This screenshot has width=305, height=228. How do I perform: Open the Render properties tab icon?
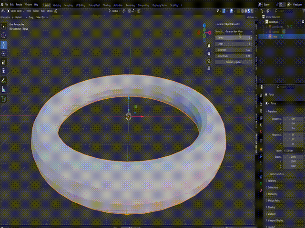[x=261, y=104]
